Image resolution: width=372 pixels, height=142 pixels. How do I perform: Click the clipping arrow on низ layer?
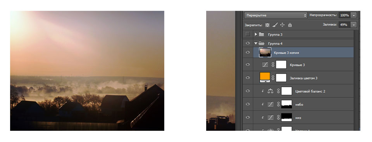263,117
